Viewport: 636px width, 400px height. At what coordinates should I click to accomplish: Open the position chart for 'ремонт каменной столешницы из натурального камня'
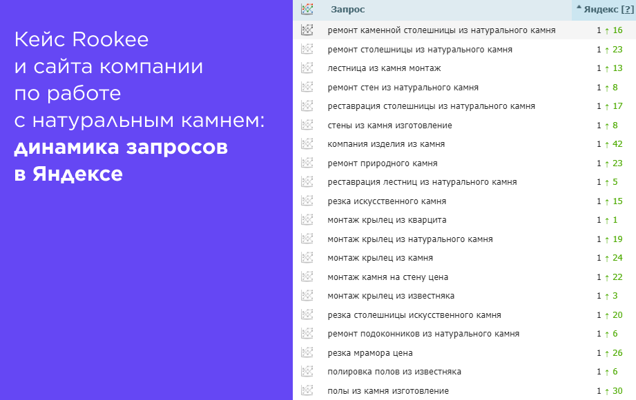pyautogui.click(x=308, y=30)
